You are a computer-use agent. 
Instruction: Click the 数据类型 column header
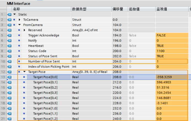[91, 9]
